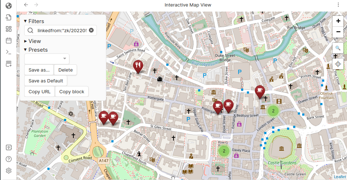Screen dimensions: 347x180
Task: Open settings gear in sidebar
Action: tap(9, 171)
